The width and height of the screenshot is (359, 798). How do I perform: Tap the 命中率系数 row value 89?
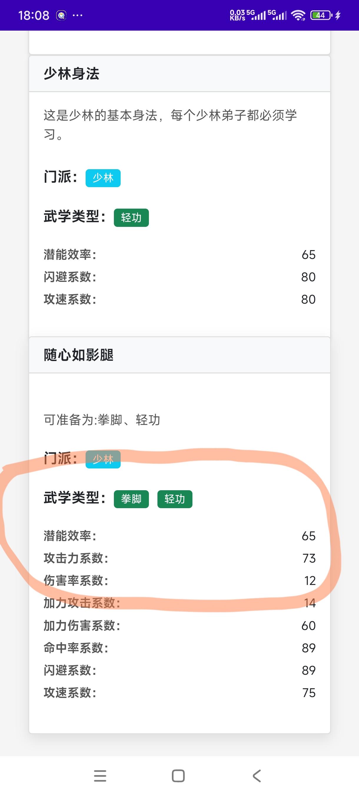pos(308,648)
